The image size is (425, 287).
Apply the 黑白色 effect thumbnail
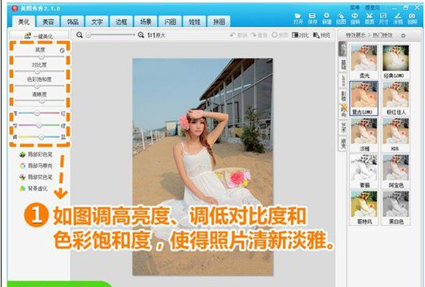(x=396, y=208)
